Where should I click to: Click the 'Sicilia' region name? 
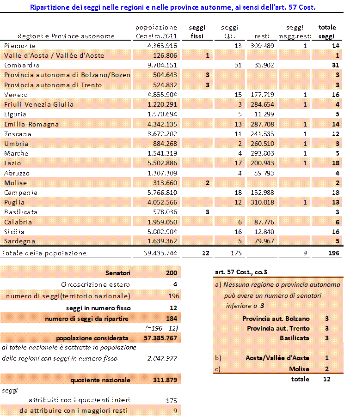[14, 232]
